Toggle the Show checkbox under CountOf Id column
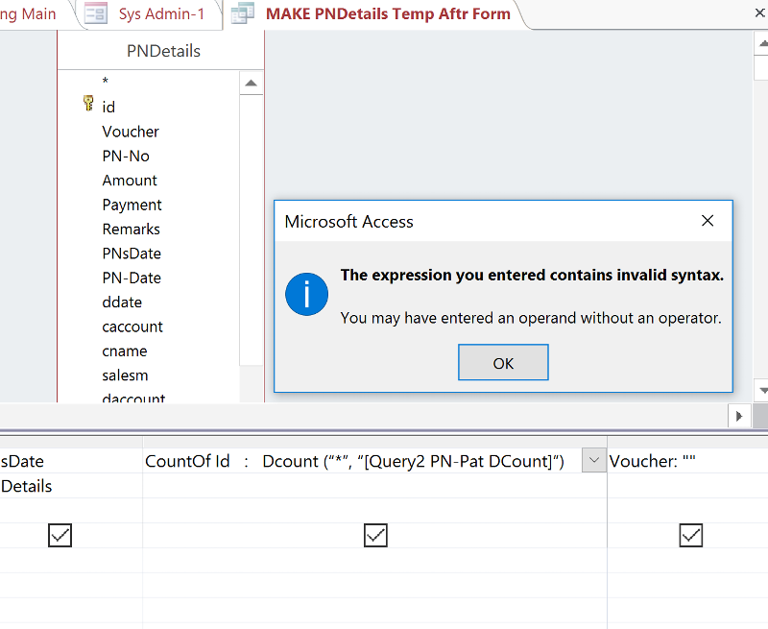The height and width of the screenshot is (629, 768). [375, 535]
